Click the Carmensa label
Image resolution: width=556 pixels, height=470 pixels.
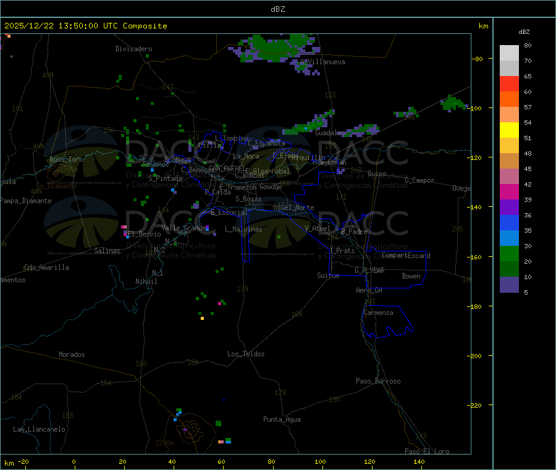378,313
